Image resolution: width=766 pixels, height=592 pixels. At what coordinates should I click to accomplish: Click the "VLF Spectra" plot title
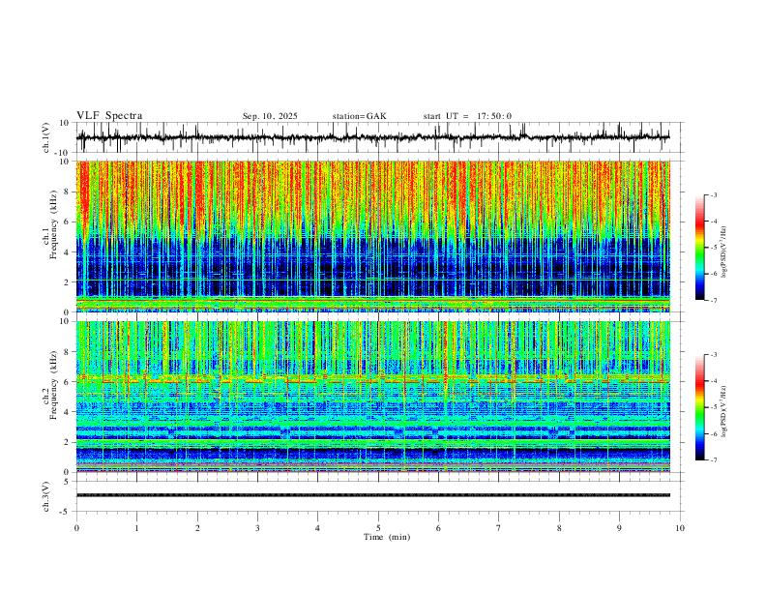pos(109,116)
